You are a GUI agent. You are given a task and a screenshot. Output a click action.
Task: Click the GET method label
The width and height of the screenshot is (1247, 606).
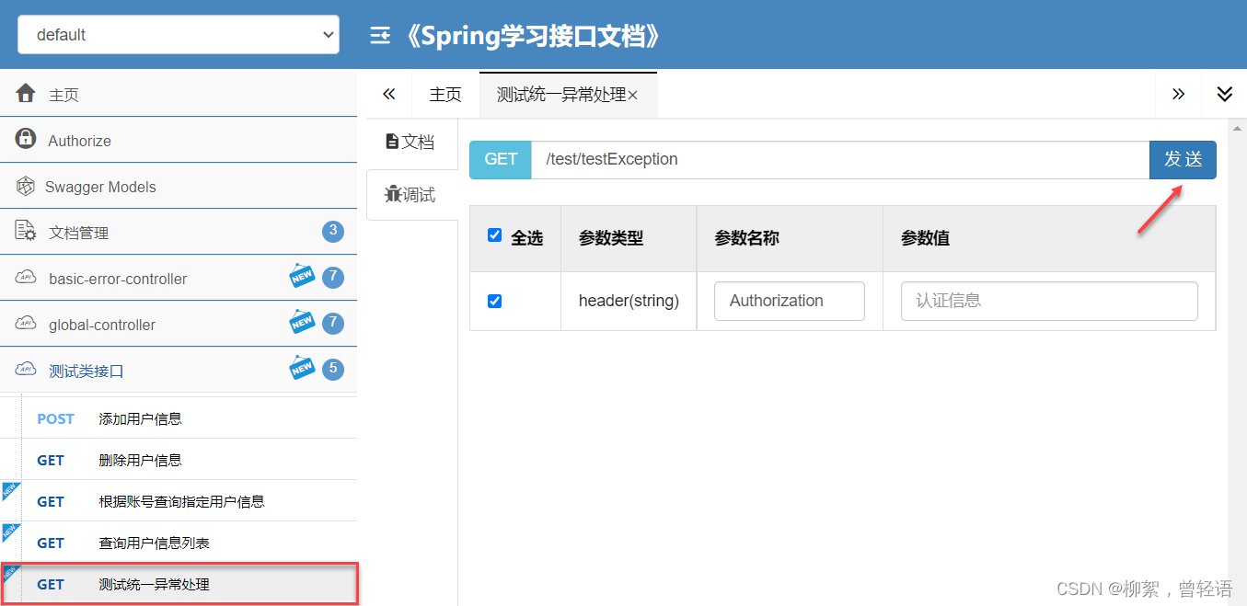pyautogui.click(x=501, y=159)
